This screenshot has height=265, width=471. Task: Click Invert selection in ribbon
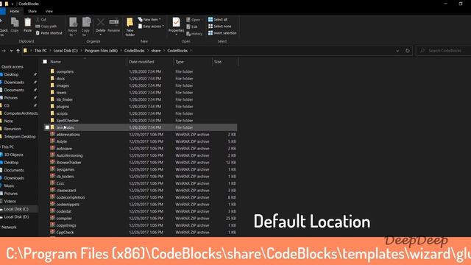[222, 32]
